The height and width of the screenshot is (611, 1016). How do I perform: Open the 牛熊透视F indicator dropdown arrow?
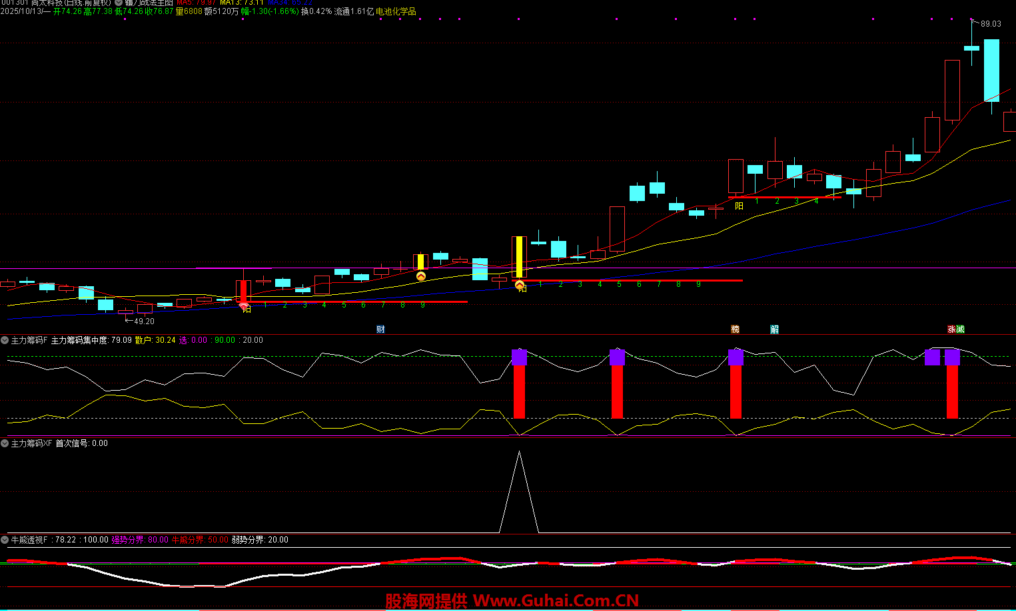coord(5,540)
